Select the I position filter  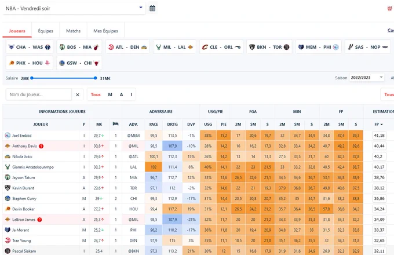[131, 94]
